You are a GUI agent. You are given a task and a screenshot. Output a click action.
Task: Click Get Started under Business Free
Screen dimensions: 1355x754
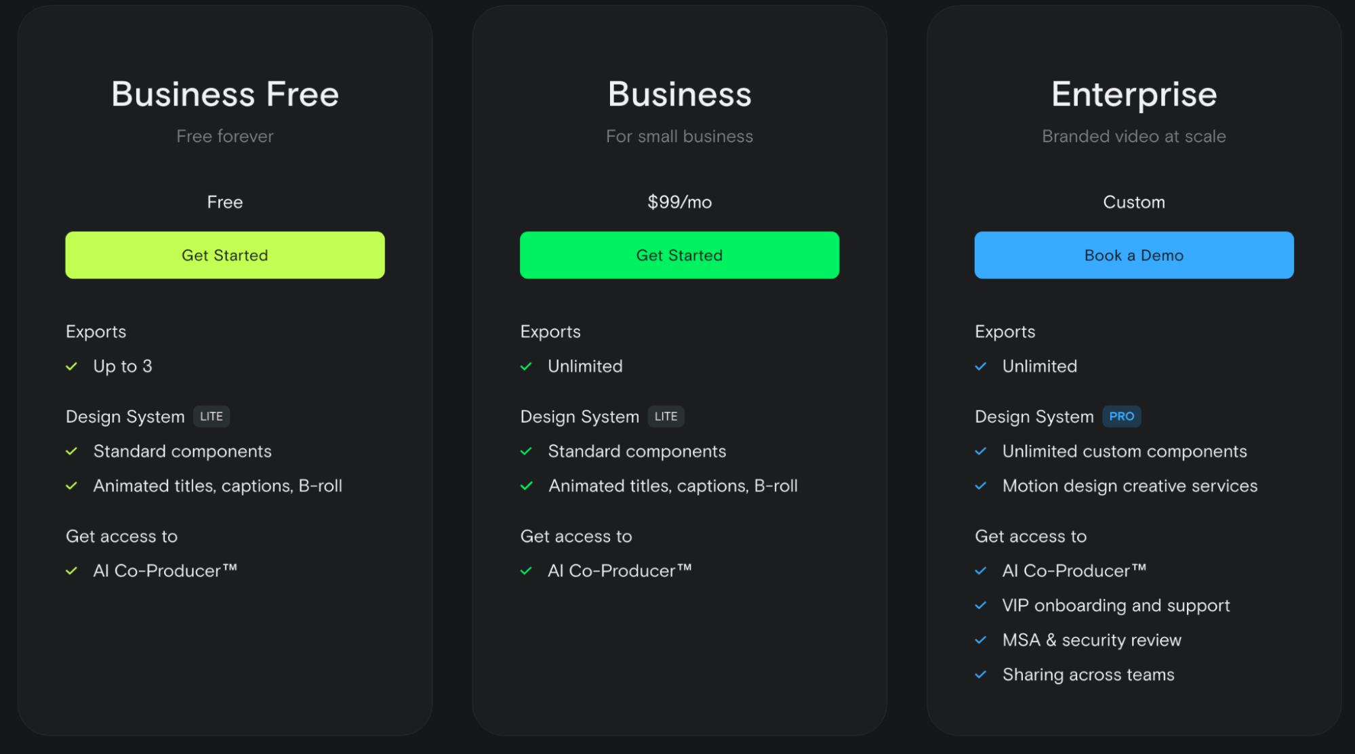point(224,255)
